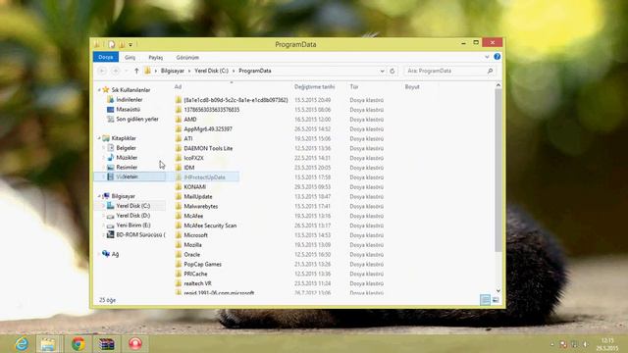Click the scrollbar down arrow
Viewport: 628px width, 353px height.
click(x=498, y=290)
